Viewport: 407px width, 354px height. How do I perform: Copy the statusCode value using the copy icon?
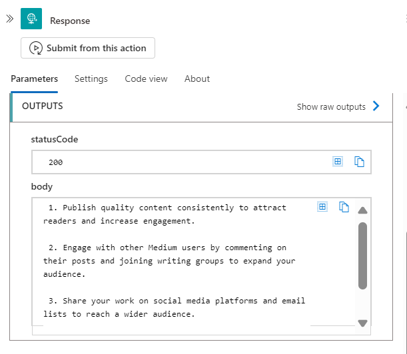pyautogui.click(x=359, y=162)
